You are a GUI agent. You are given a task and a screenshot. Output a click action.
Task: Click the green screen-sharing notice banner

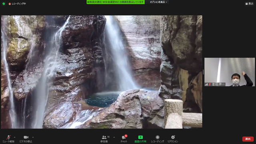pyautogui.click(x=116, y=2)
